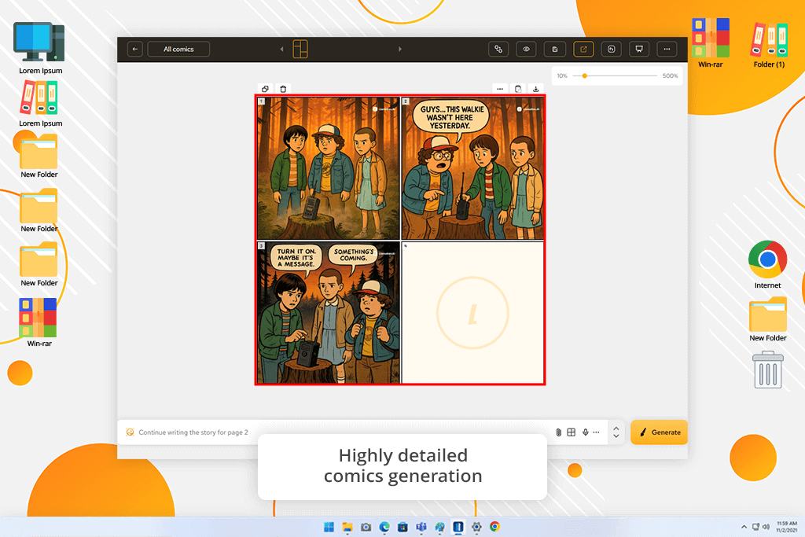Open File Explorer from the taskbar
This screenshot has width=805, height=537.
pyautogui.click(x=347, y=527)
